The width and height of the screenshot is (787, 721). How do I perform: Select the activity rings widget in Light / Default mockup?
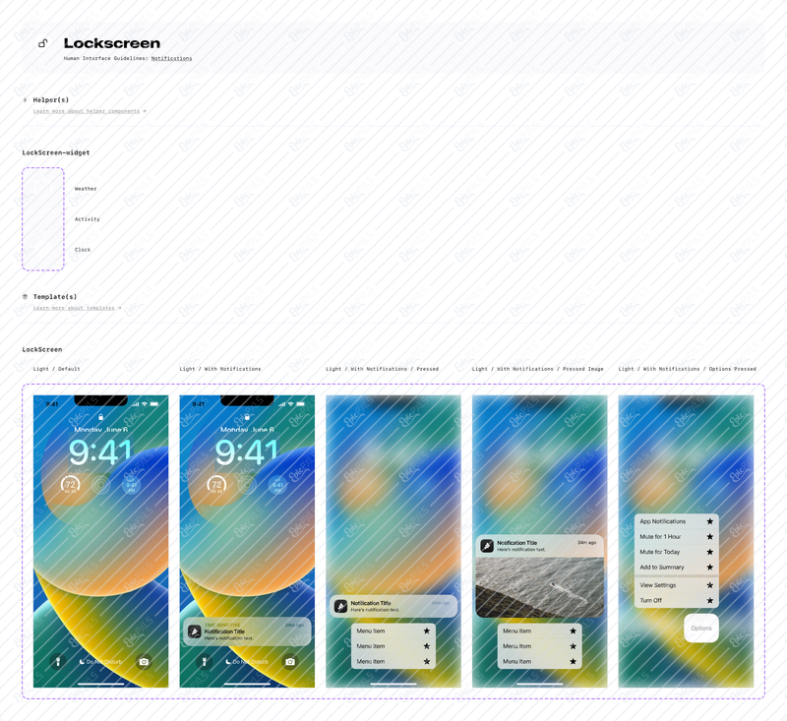pos(101,485)
